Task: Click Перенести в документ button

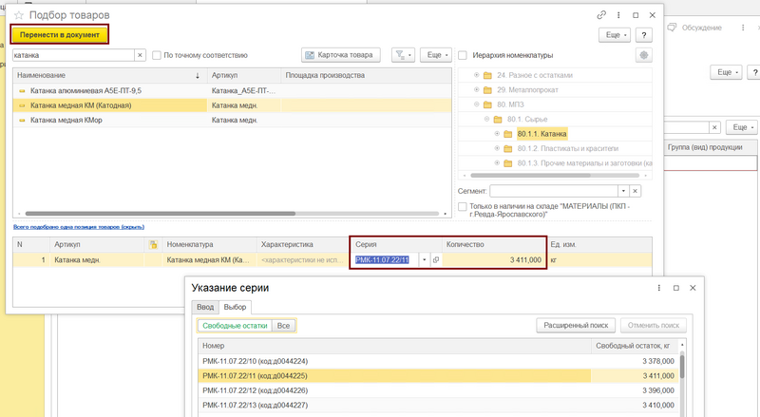Action: tap(60, 35)
